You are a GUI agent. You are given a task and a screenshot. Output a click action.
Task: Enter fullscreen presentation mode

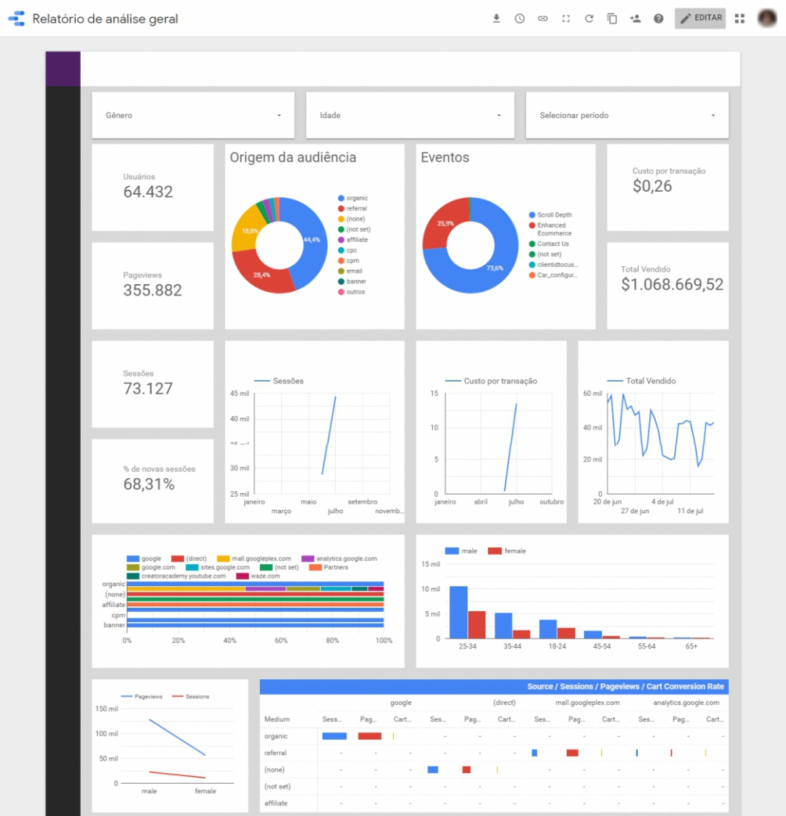(566, 19)
